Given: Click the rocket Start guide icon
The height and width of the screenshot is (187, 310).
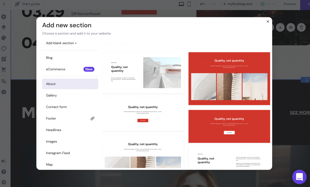Looking at the screenshot, I should click(x=17, y=4).
